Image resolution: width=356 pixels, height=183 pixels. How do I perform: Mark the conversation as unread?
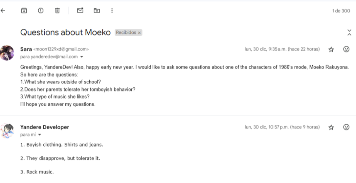click(x=80, y=11)
